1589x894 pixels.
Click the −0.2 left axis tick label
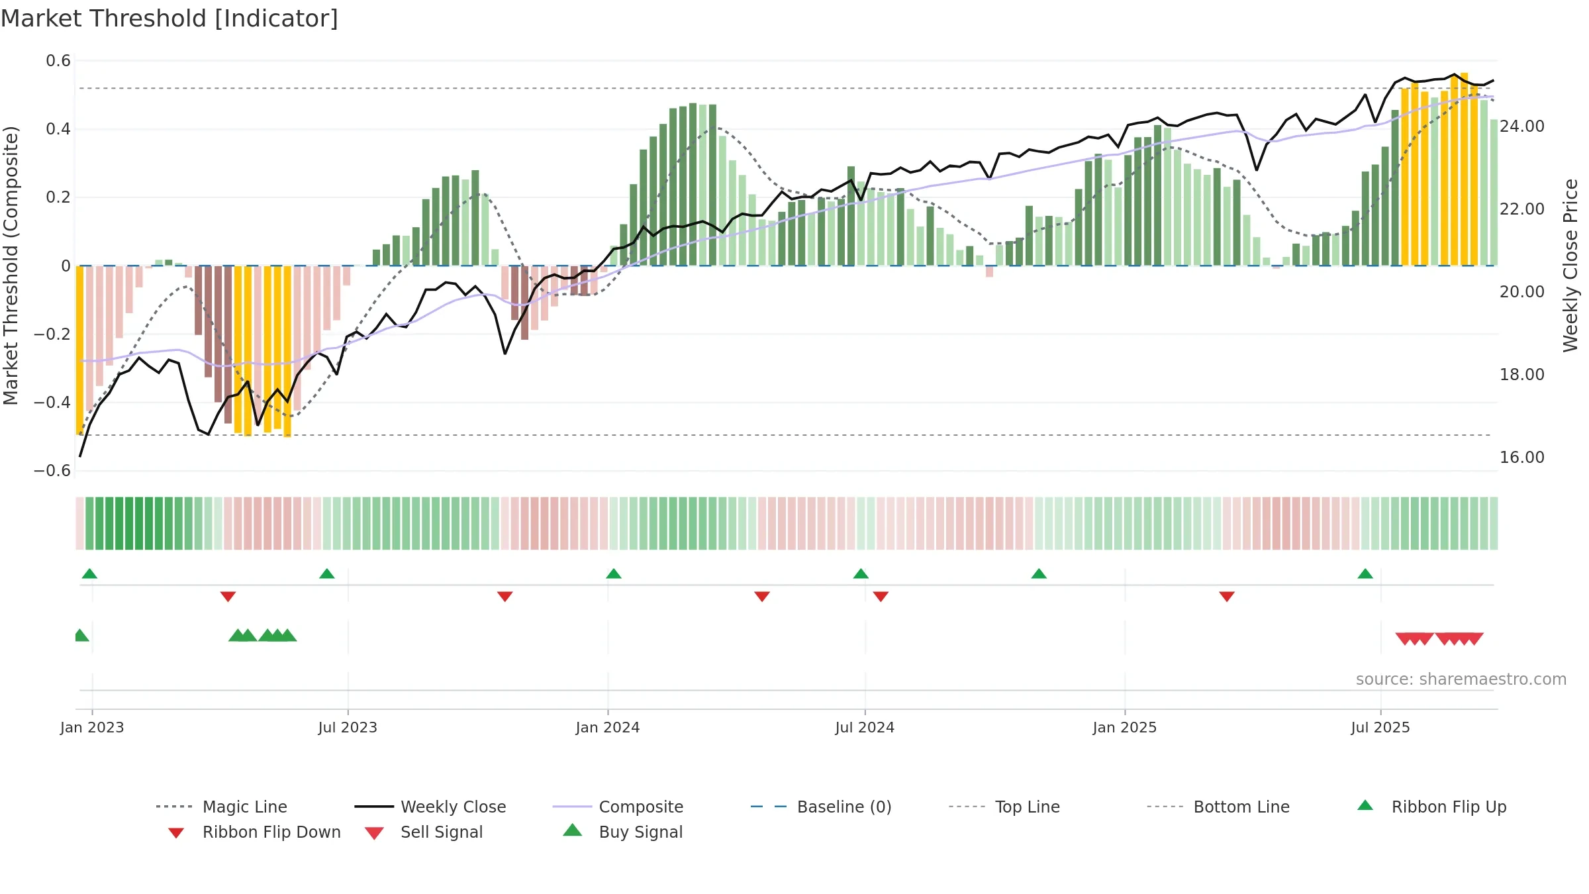[52, 334]
